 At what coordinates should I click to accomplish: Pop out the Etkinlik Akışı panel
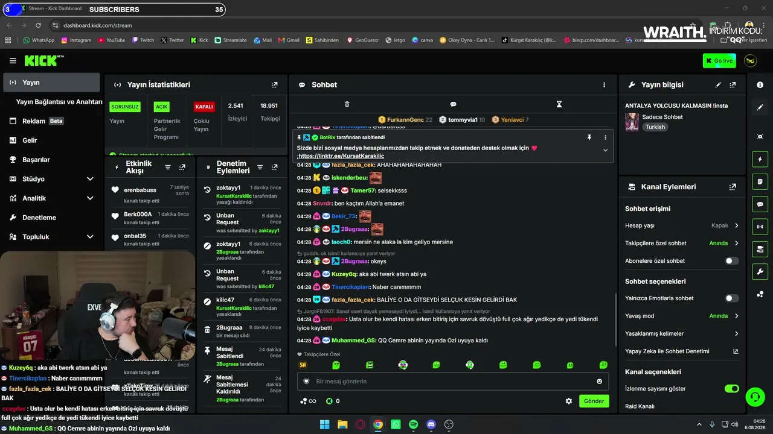[x=182, y=167]
